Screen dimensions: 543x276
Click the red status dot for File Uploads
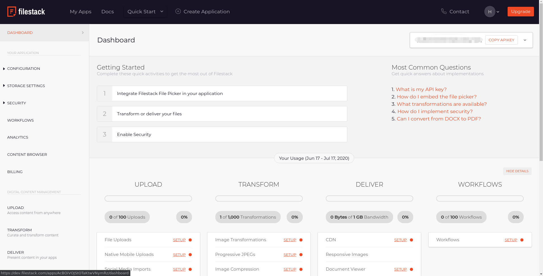190,240
